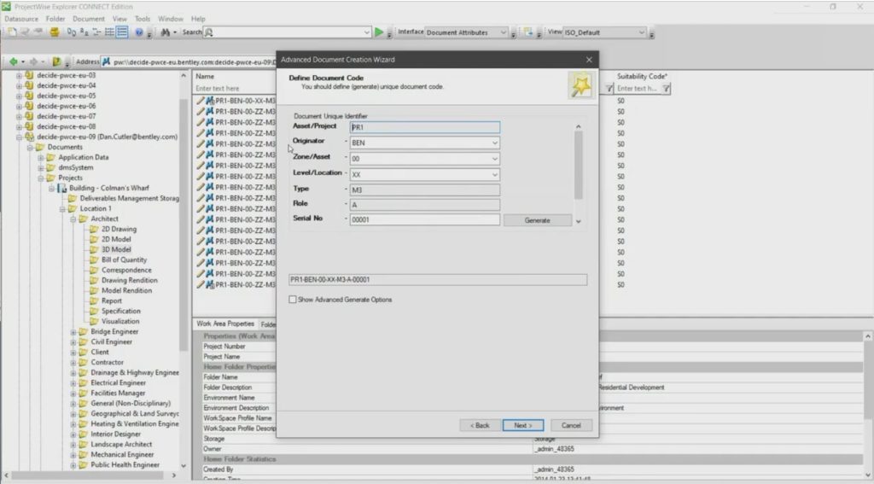Expand the Bridge Engineer folder

pos(73,332)
